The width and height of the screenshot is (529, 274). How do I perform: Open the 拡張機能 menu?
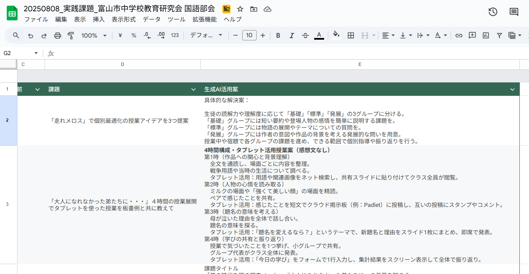[204, 19]
